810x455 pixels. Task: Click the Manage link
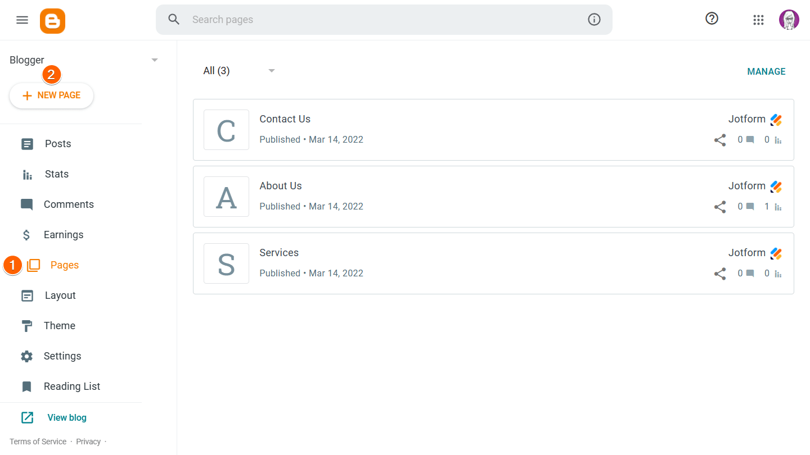tap(766, 71)
